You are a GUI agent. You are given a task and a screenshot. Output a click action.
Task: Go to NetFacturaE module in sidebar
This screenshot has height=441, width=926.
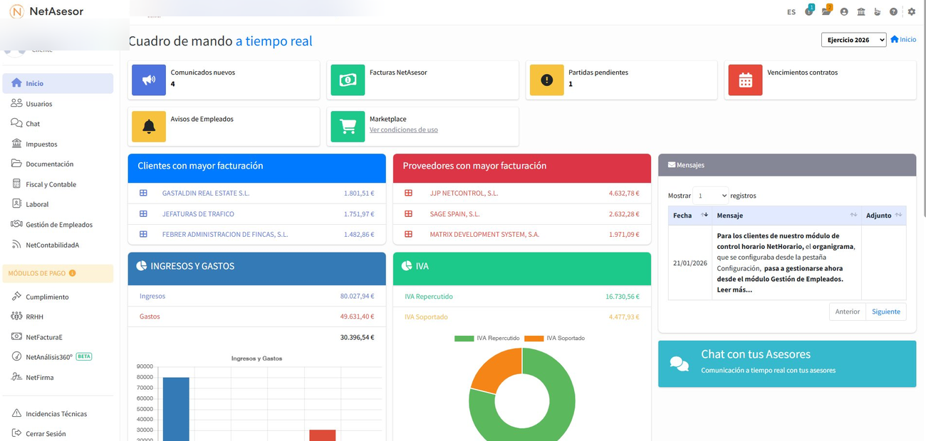click(43, 337)
